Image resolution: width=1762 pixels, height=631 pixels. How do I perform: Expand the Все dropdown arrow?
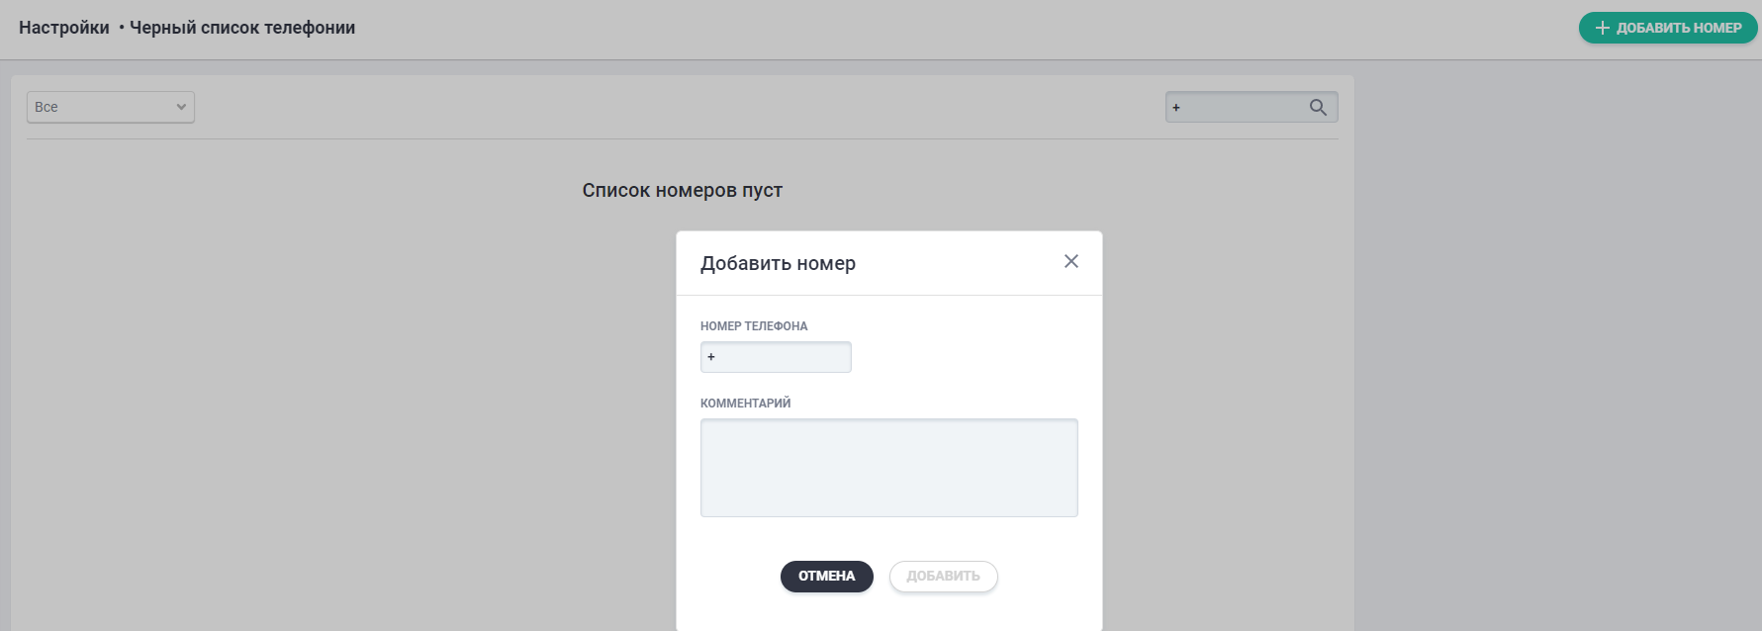pos(181,107)
